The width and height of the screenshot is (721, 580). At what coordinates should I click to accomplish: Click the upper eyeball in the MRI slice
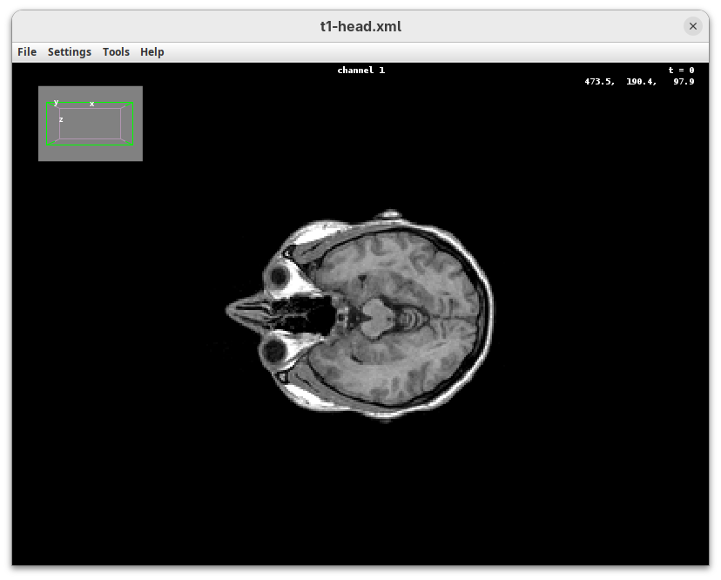point(280,277)
